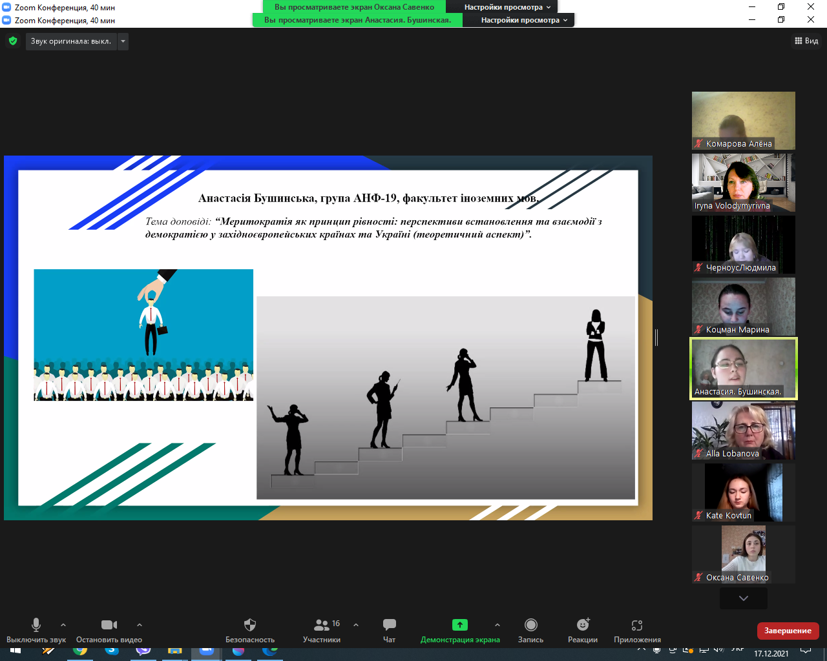The width and height of the screenshot is (827, 661).
Task: Click the staircase silhouettes image on slide
Action: coord(446,398)
